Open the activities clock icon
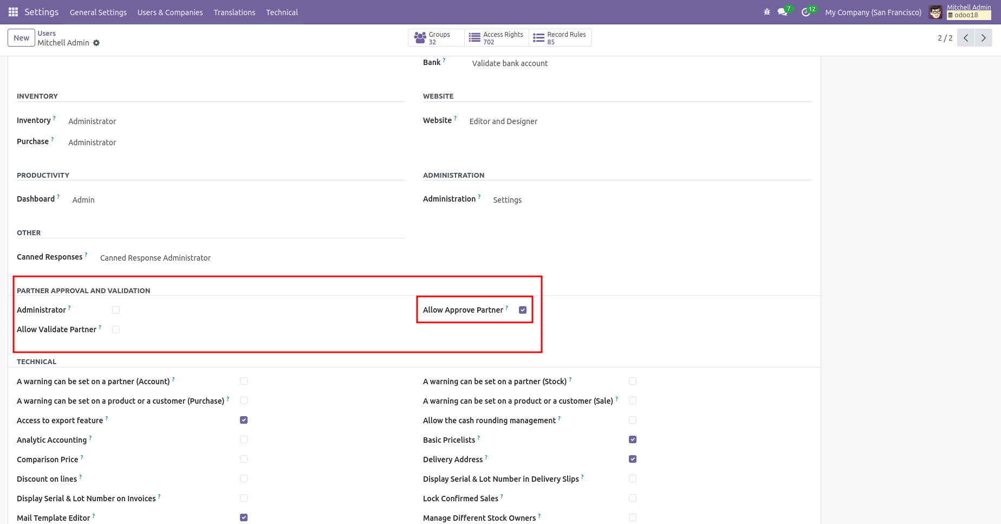Viewport: 1001px width, 524px height. (x=806, y=12)
